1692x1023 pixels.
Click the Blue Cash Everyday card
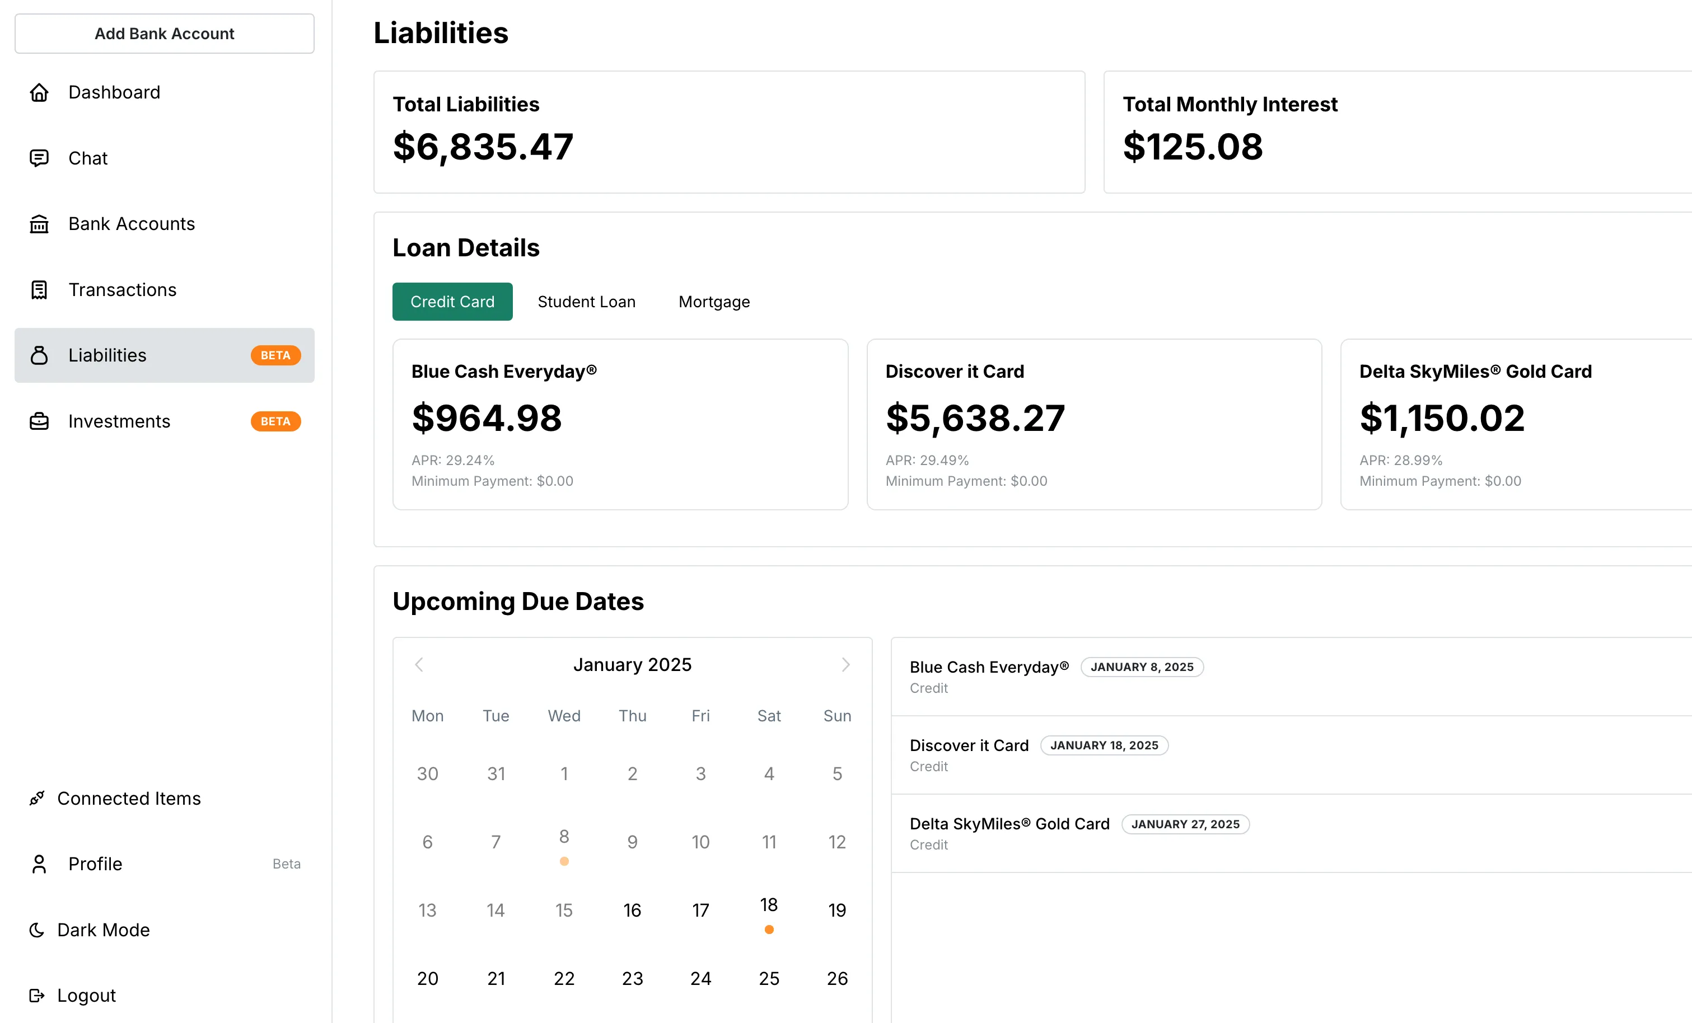click(620, 424)
